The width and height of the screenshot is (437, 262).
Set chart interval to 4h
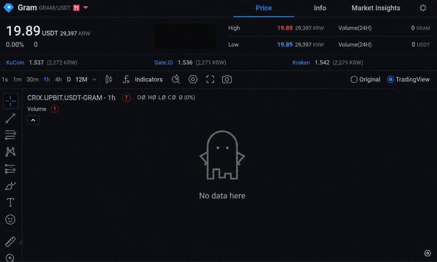(x=58, y=80)
